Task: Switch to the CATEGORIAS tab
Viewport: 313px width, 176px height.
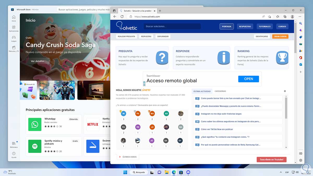Action: pos(220,91)
